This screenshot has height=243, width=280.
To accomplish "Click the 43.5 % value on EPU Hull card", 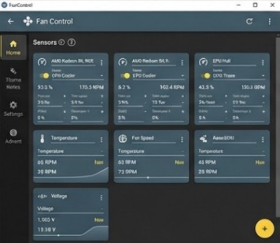I will (x=206, y=87).
